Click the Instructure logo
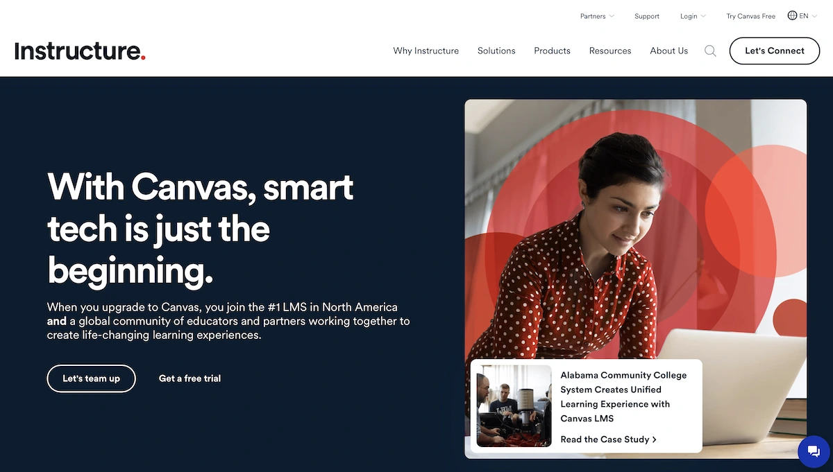The image size is (833, 472). click(80, 51)
